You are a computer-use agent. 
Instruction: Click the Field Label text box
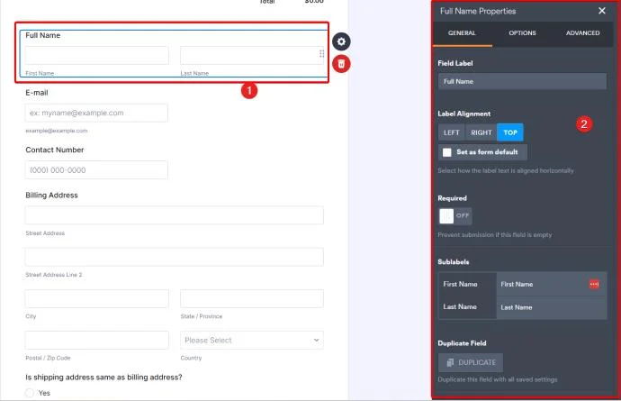coord(522,81)
